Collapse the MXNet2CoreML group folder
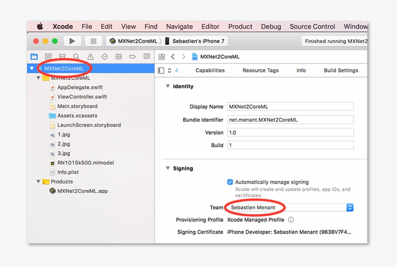Screen dimensions: 397x267 point(38,78)
